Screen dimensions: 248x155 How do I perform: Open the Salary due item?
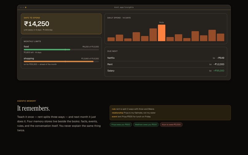click(x=166, y=71)
